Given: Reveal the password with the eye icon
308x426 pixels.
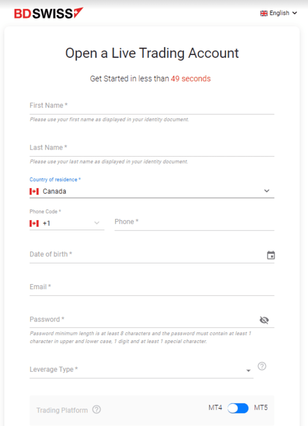Looking at the screenshot, I should pyautogui.click(x=264, y=320).
